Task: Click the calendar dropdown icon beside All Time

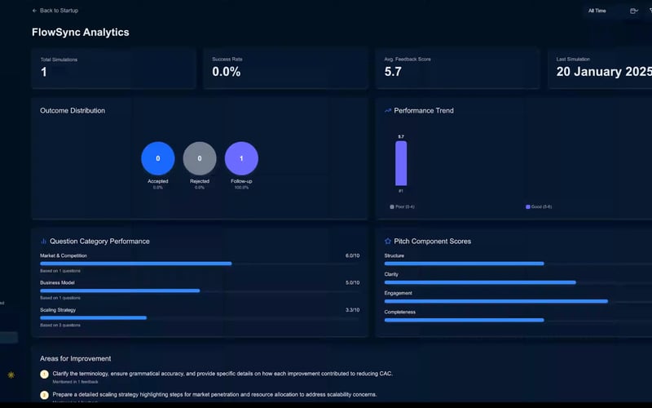Action: point(634,11)
